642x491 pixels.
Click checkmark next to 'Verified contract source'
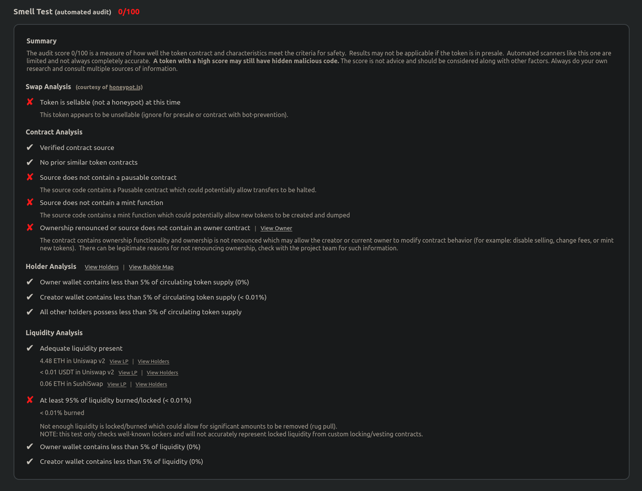(x=30, y=147)
